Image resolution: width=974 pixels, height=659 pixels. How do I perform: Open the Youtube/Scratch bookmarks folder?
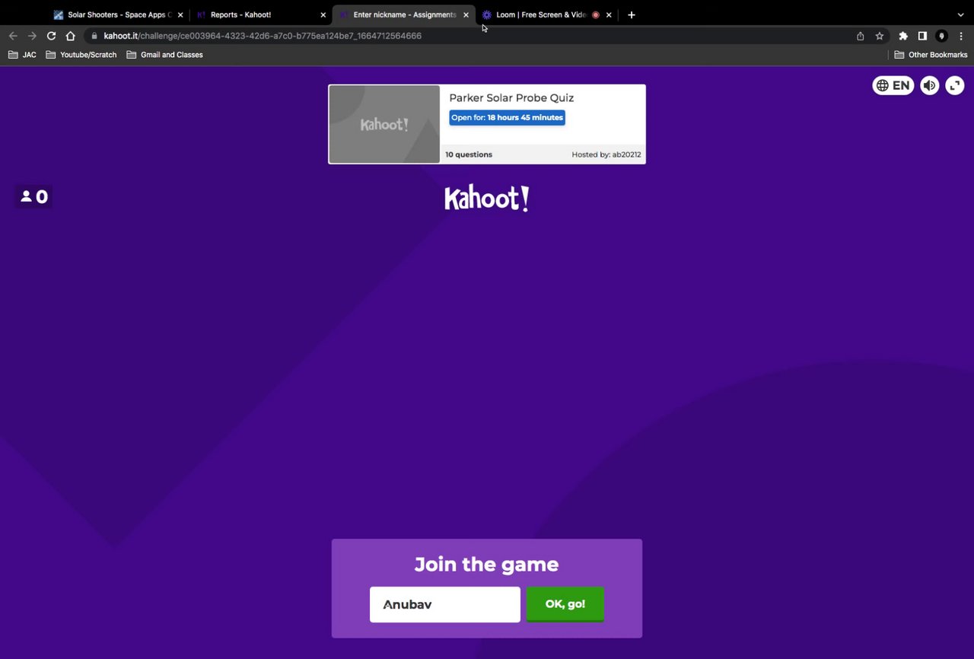click(81, 55)
